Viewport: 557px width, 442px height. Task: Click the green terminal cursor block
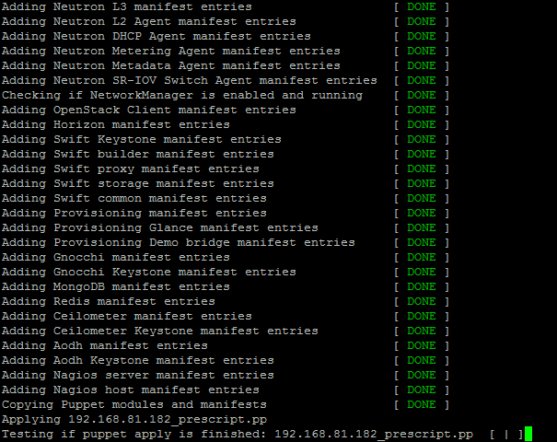(528, 434)
